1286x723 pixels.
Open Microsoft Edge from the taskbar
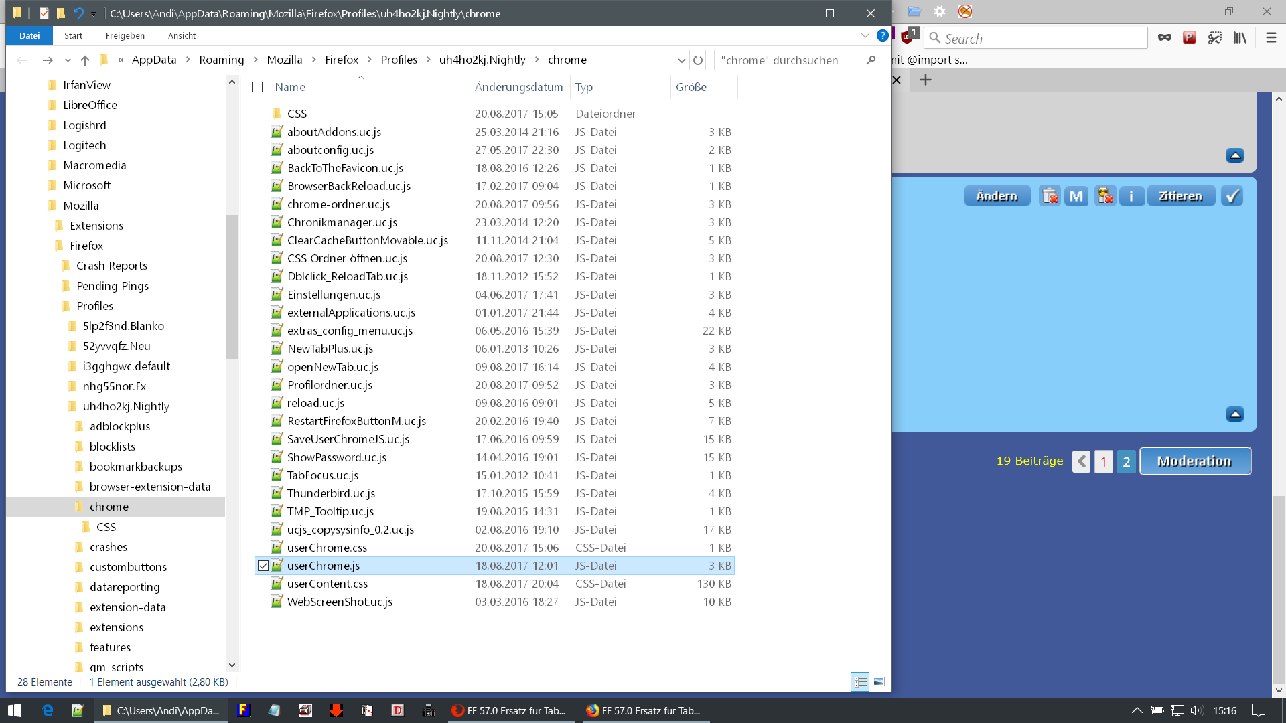pyautogui.click(x=48, y=710)
